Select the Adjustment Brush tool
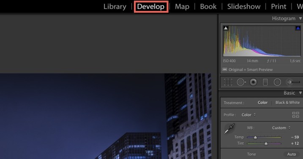The height and width of the screenshot is (159, 303). click(293, 82)
